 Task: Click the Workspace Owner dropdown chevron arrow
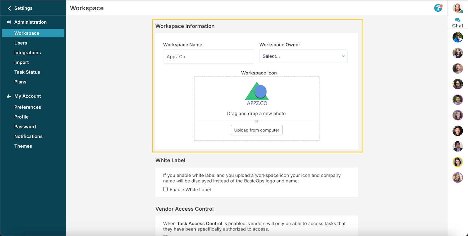click(343, 56)
